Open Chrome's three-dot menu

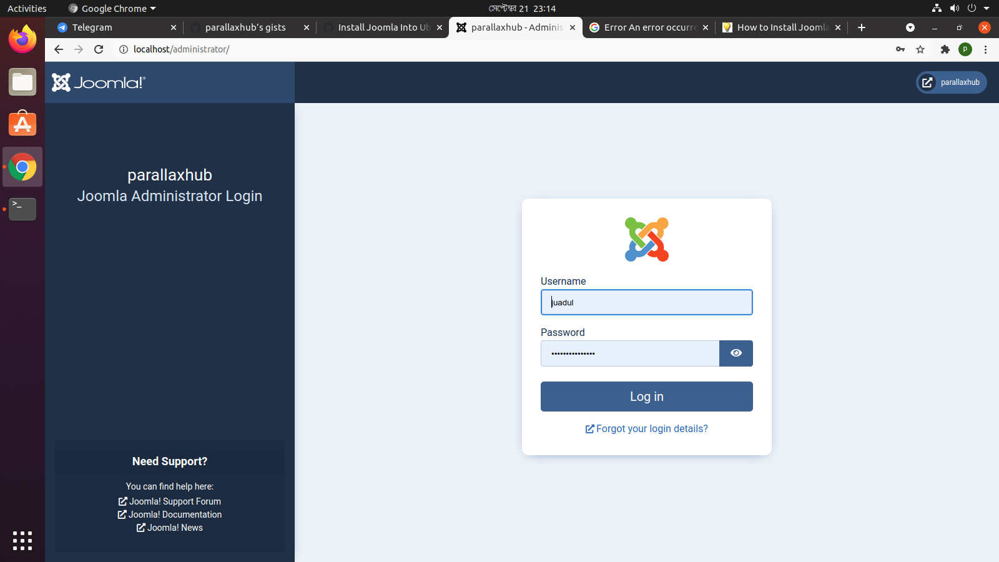click(986, 49)
